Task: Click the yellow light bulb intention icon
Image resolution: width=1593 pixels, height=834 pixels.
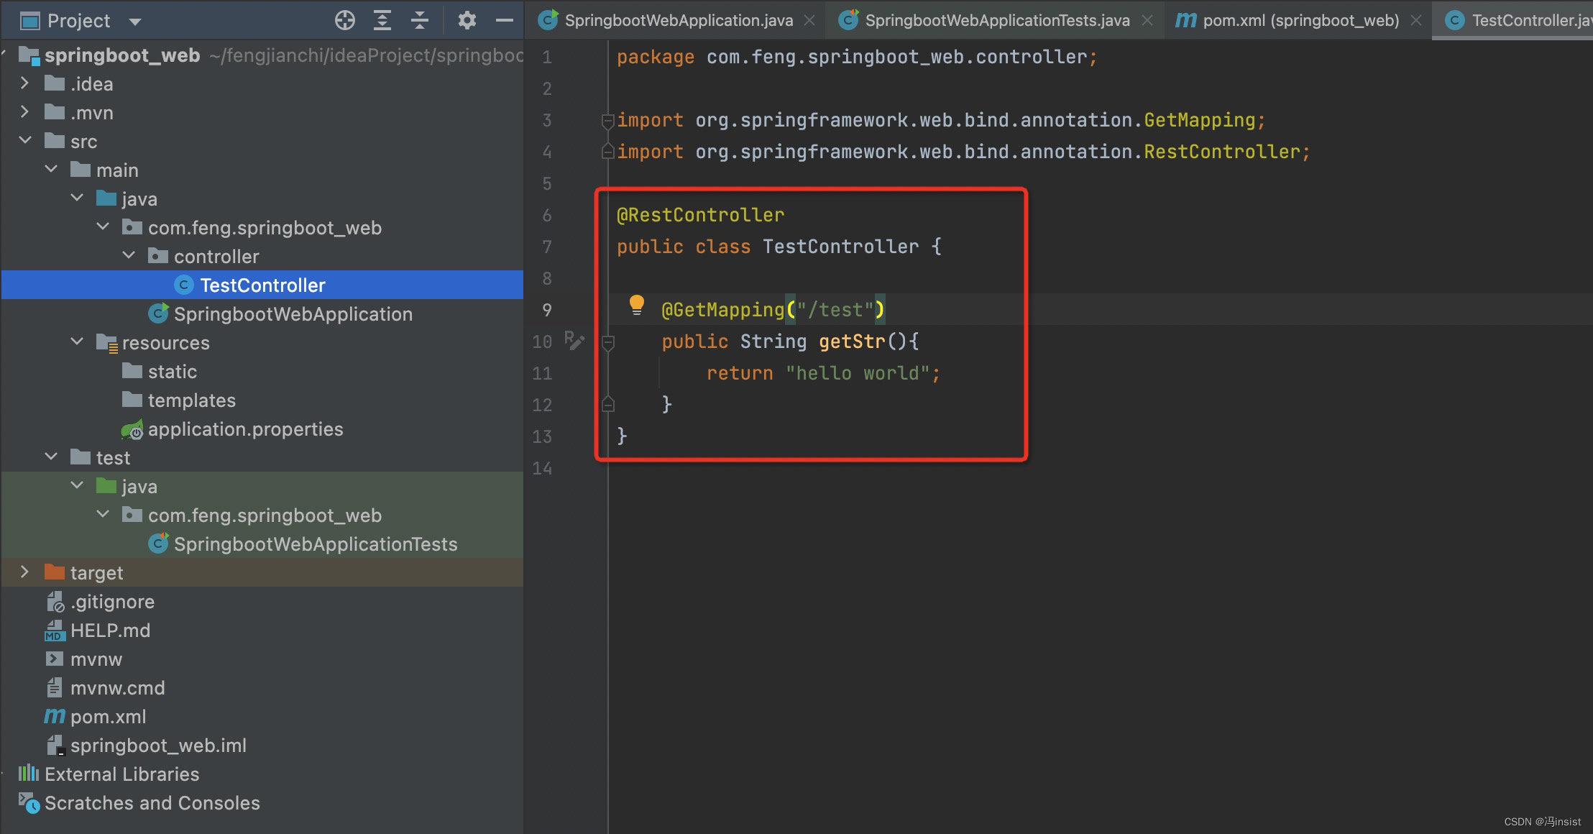Action: (x=636, y=306)
